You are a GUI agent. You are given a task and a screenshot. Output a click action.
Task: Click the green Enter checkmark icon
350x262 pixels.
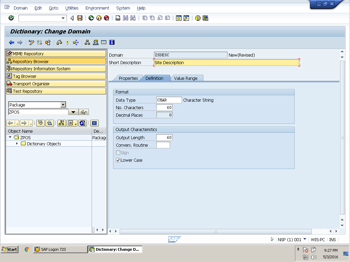11,18
